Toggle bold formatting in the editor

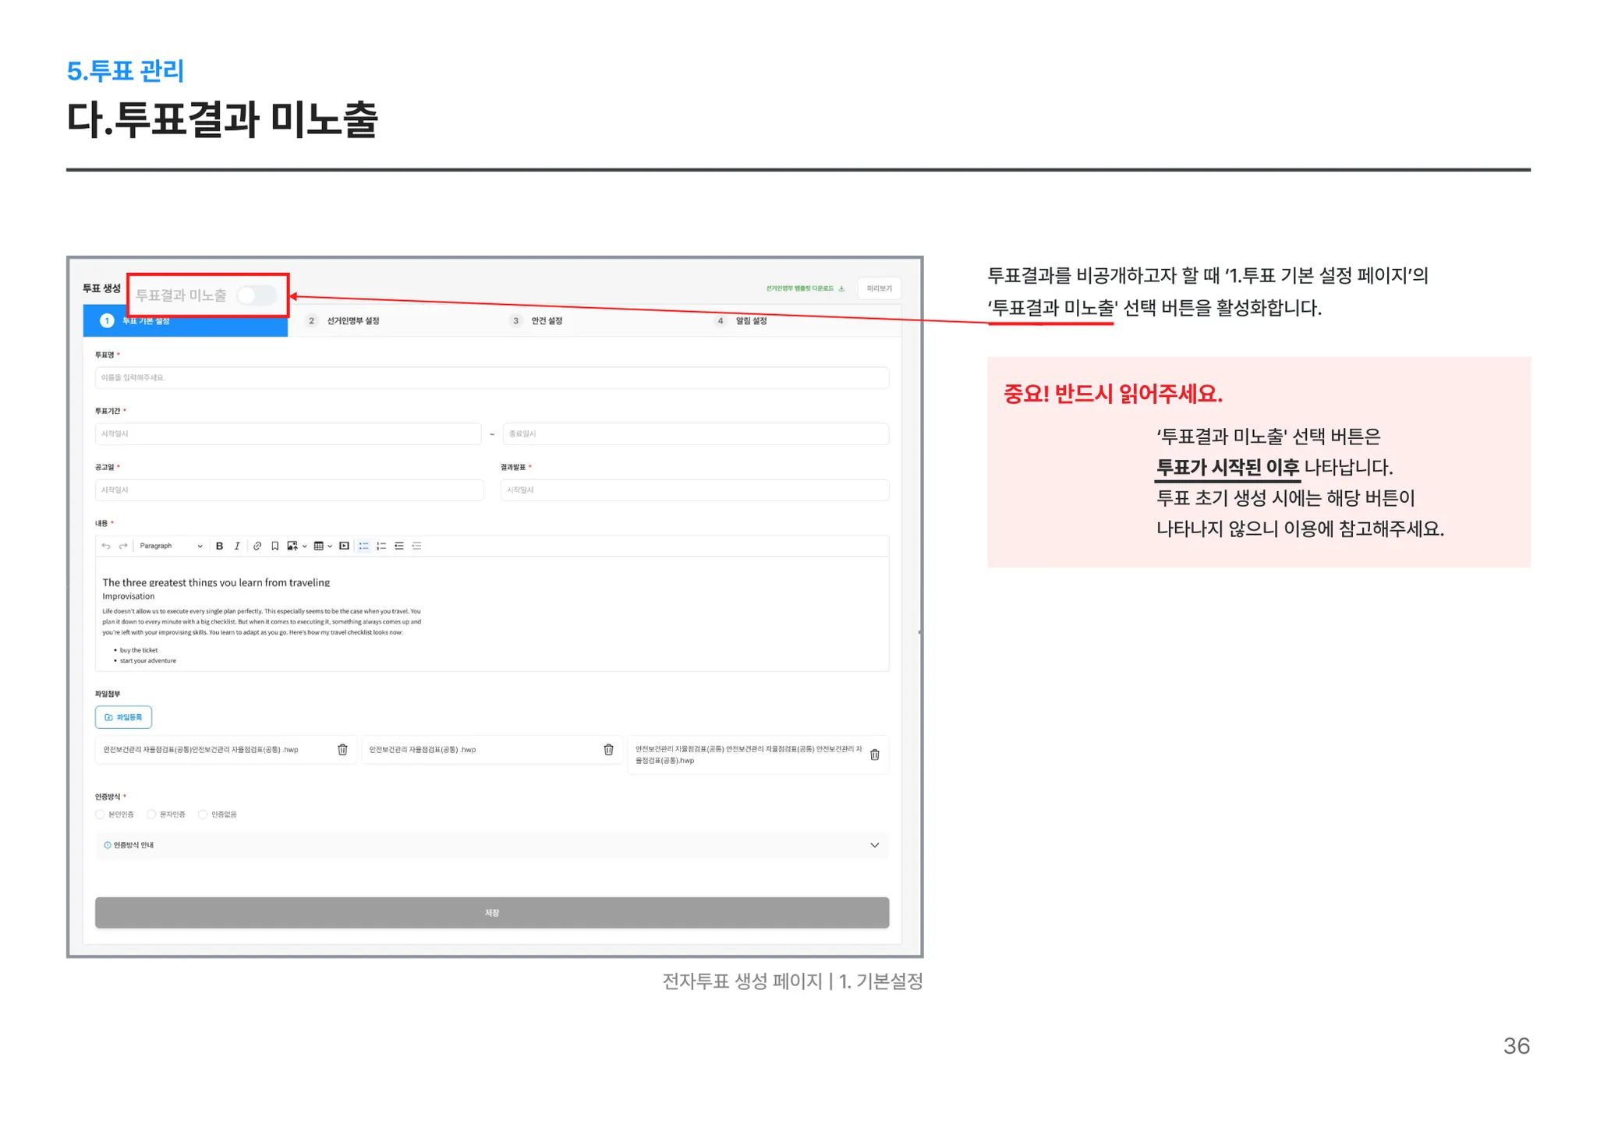220,546
